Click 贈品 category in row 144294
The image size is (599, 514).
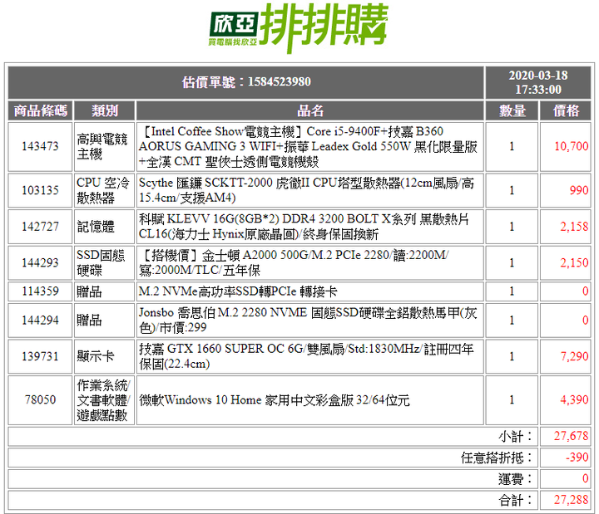tap(89, 320)
